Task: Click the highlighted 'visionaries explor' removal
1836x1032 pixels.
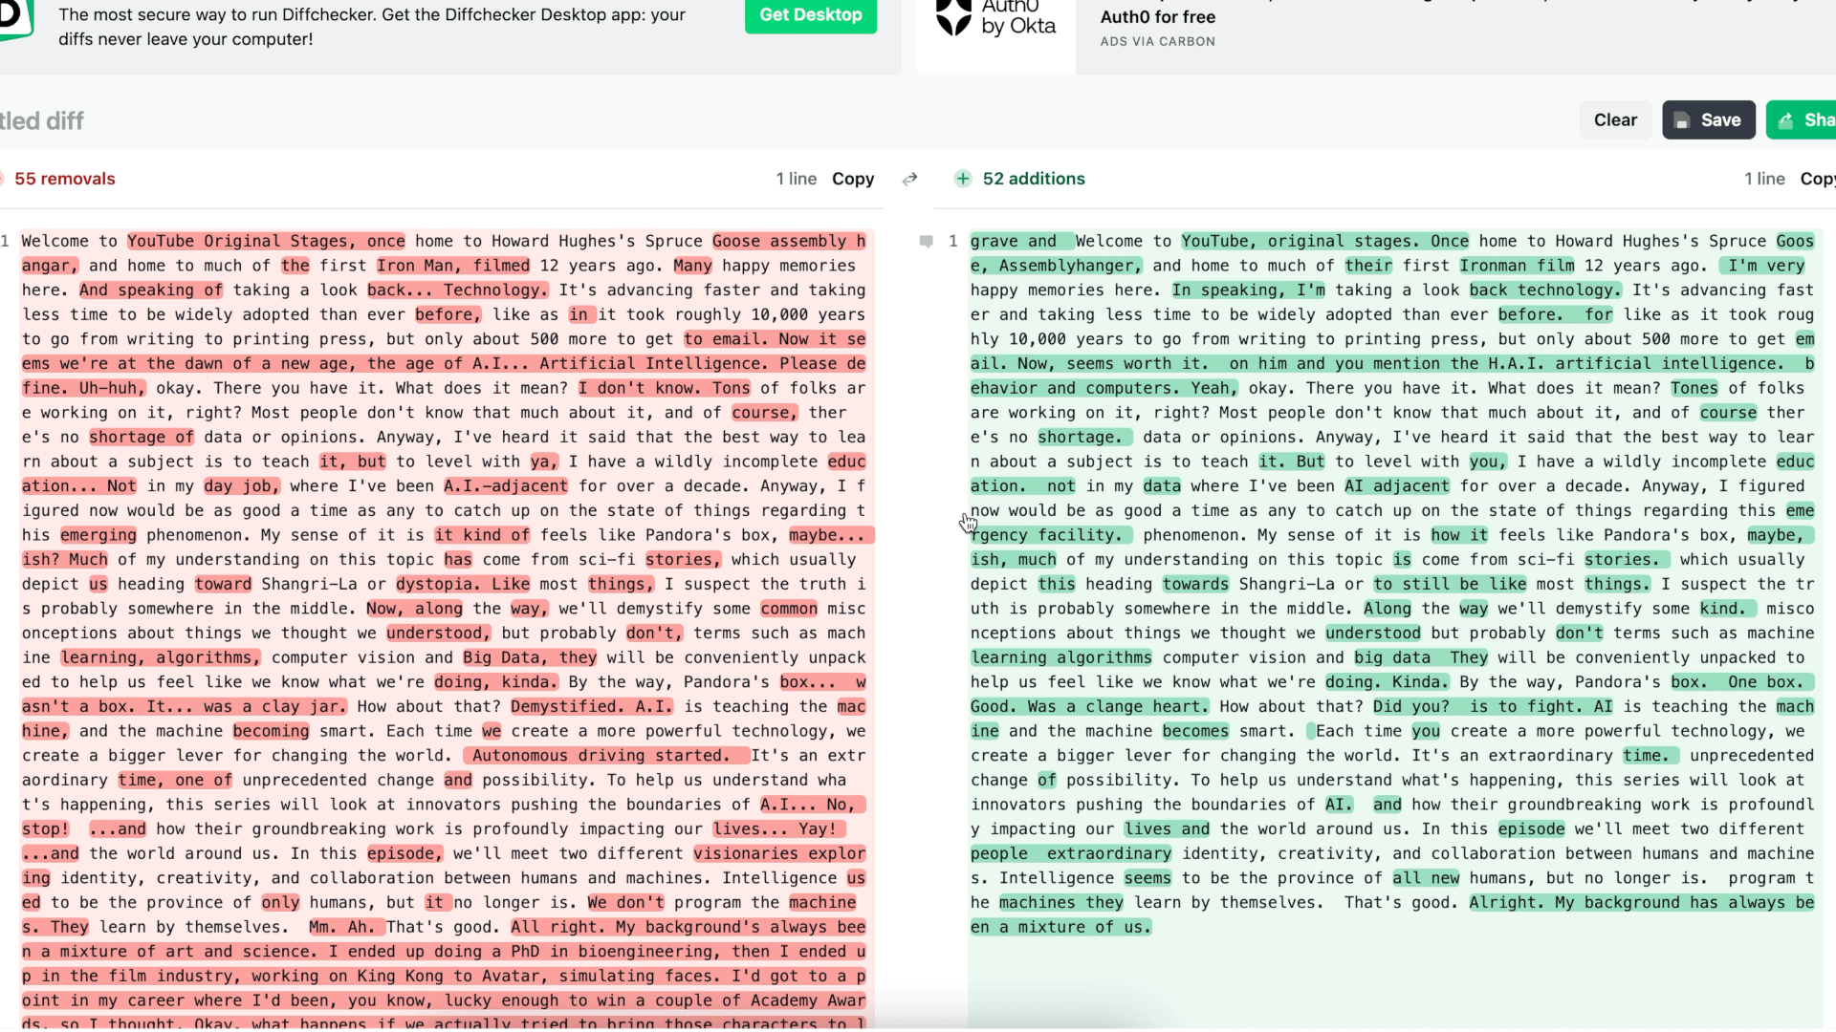Action: [779, 853]
